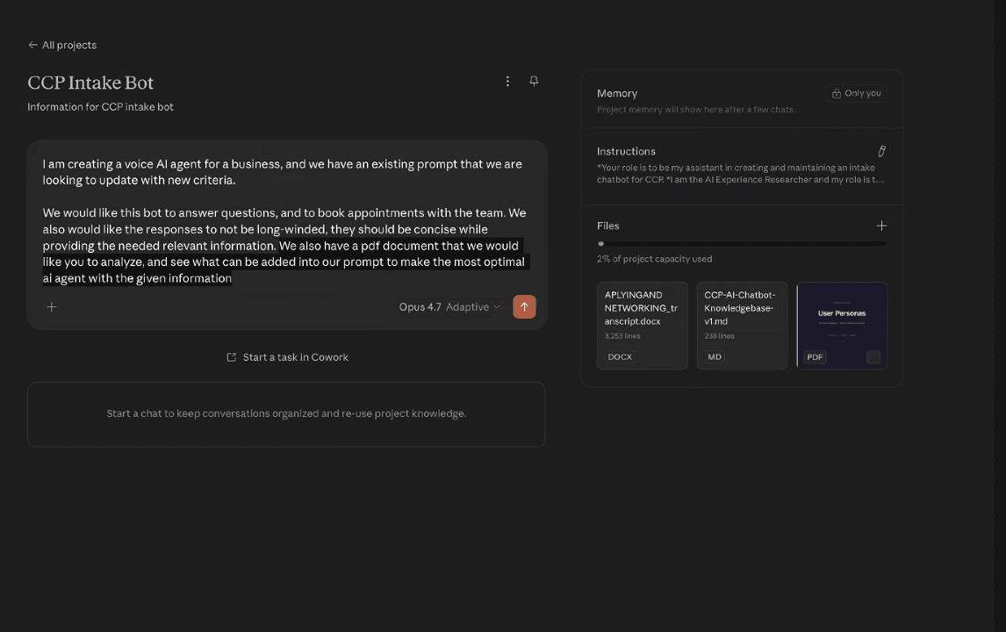Click the 'Start a chat to keep conversations organized' text
1006x632 pixels.
(286, 413)
